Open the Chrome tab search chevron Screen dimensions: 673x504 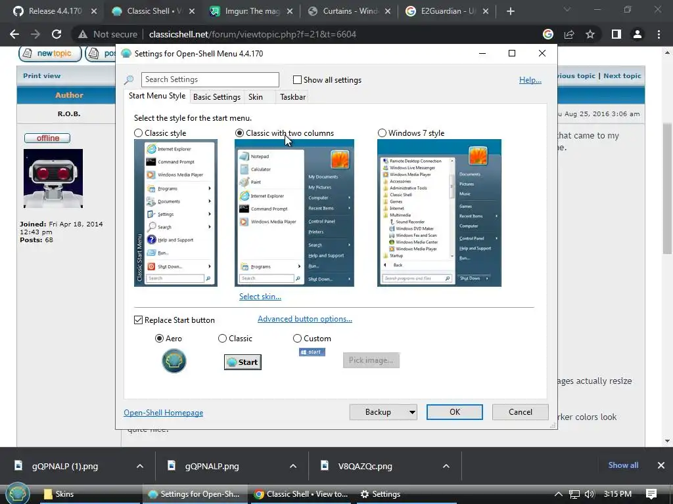coord(567,9)
